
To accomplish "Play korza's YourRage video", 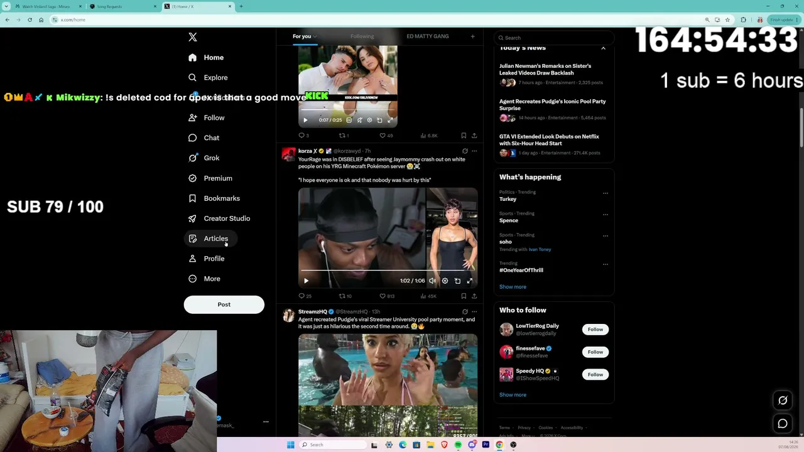I will pos(306,281).
